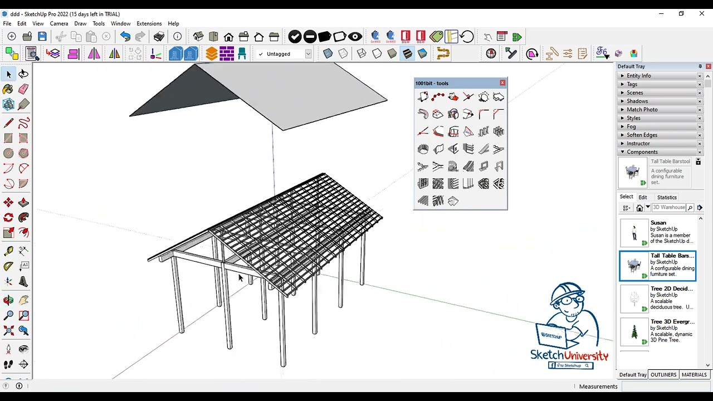Open the Camera menu
This screenshot has width=713, height=401.
tap(59, 24)
